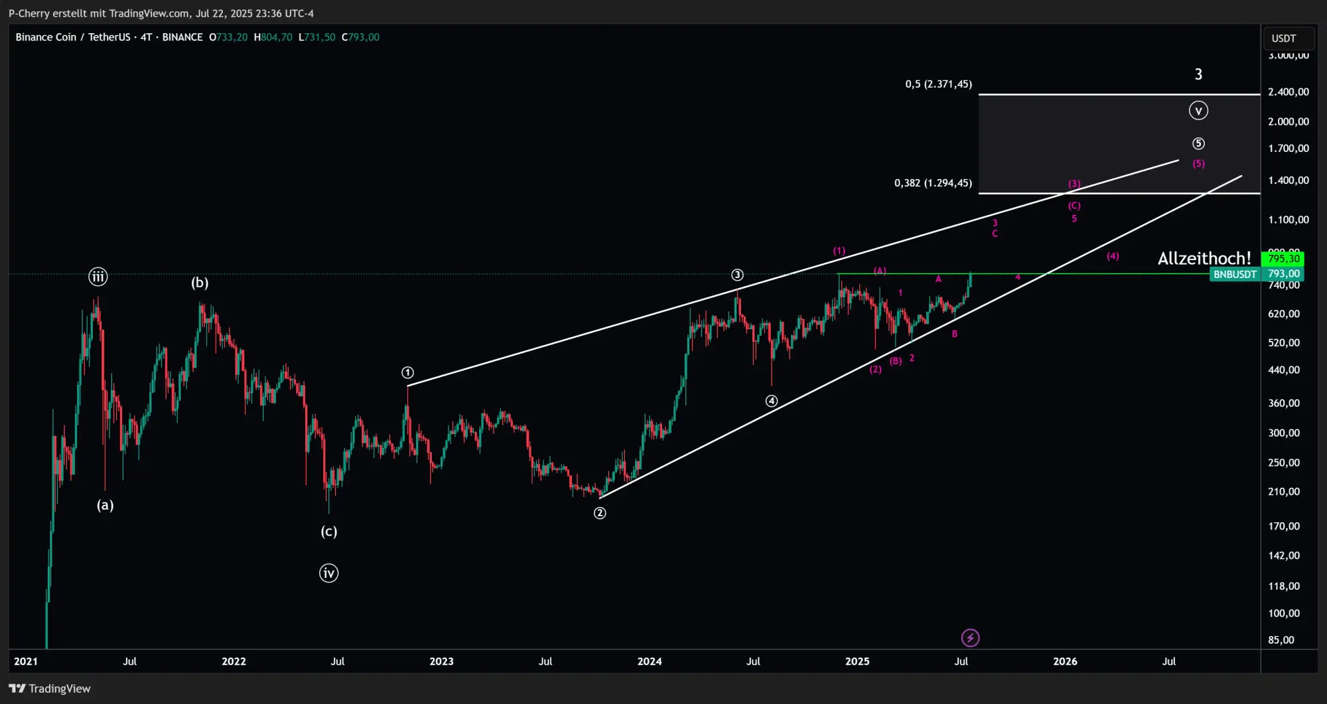
Task: Click the green 795,30 price label
Action: click(1283, 259)
